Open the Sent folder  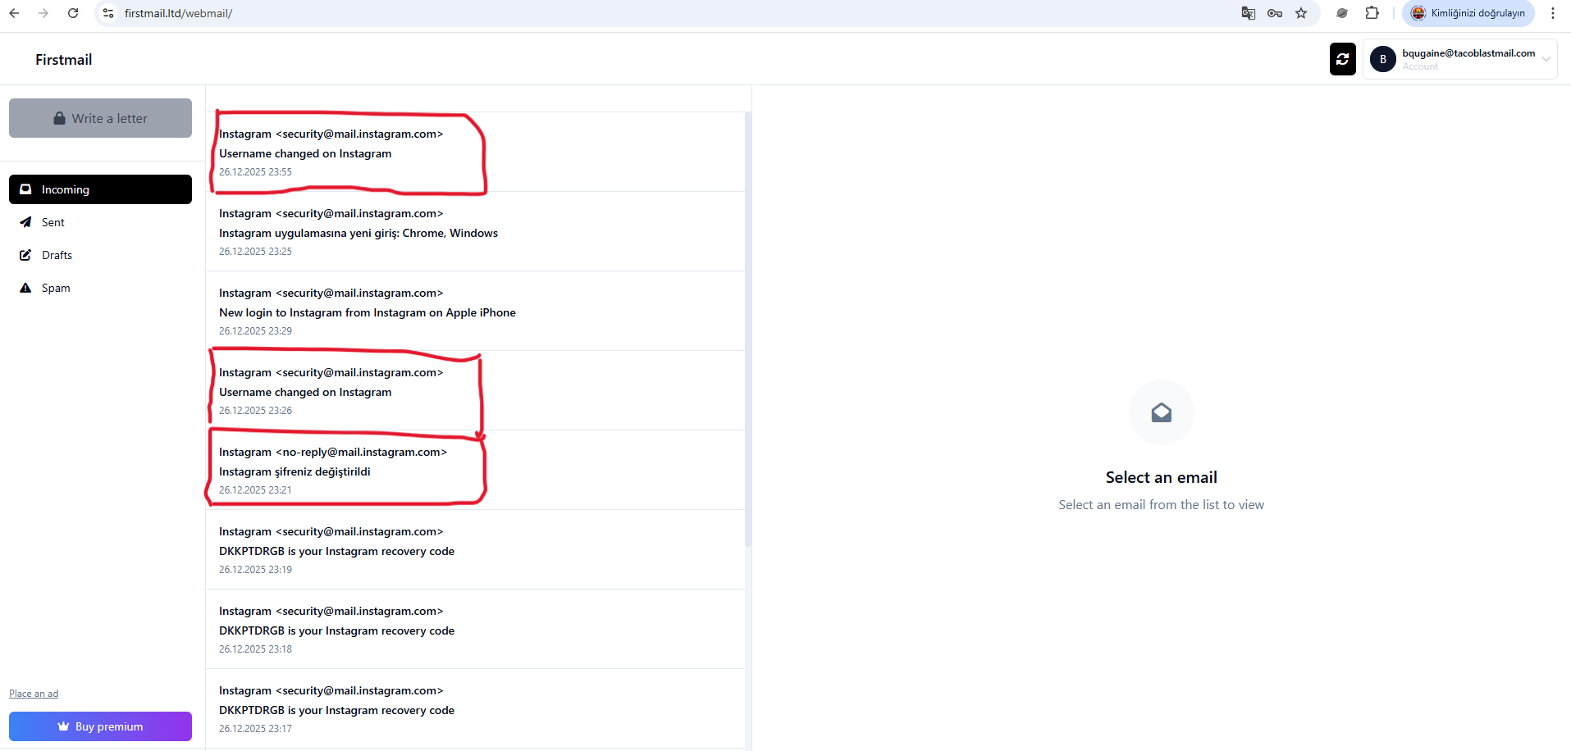pos(100,222)
